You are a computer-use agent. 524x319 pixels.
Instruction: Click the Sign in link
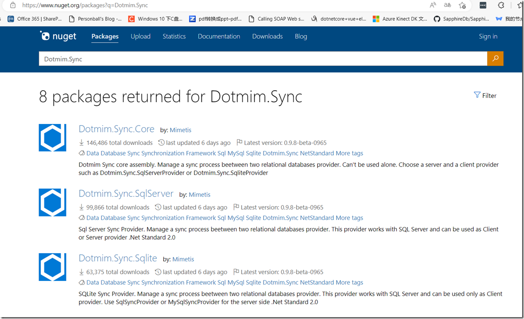tap(488, 36)
